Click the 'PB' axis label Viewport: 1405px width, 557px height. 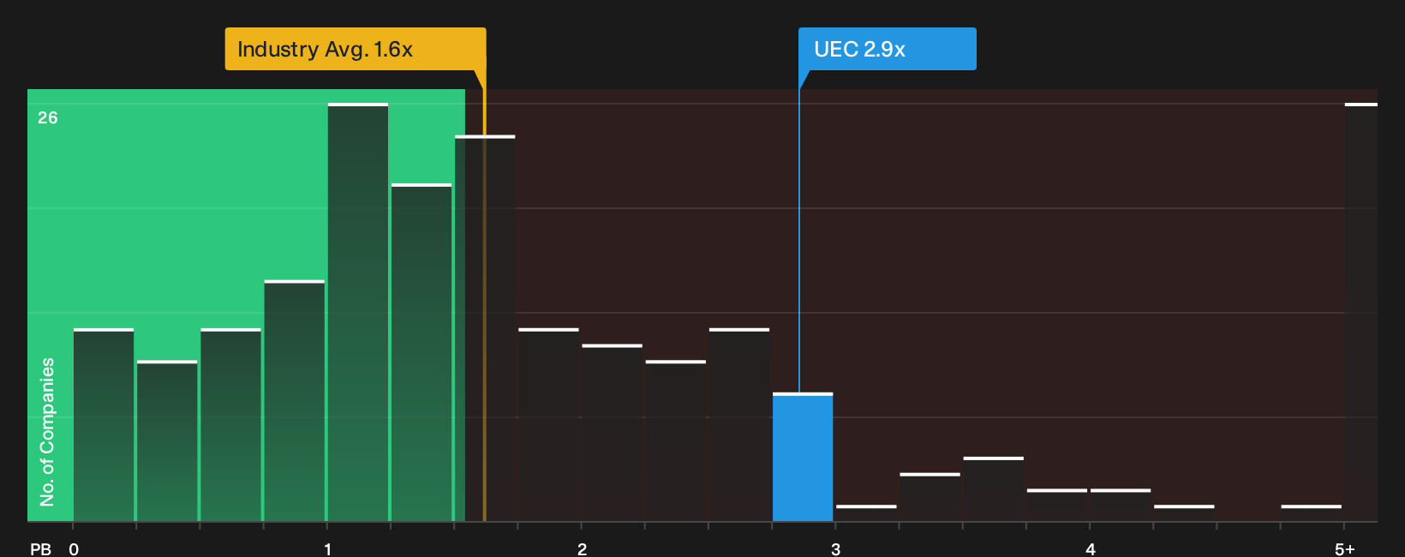40,549
